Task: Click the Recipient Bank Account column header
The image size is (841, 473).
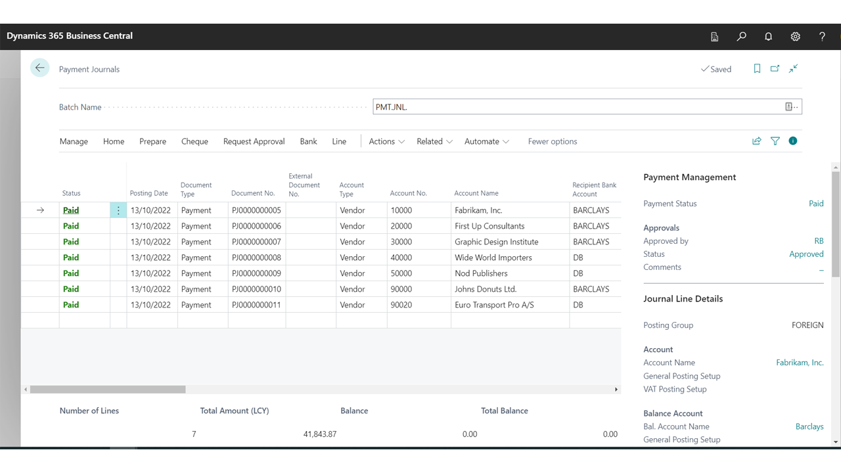Action: click(595, 189)
